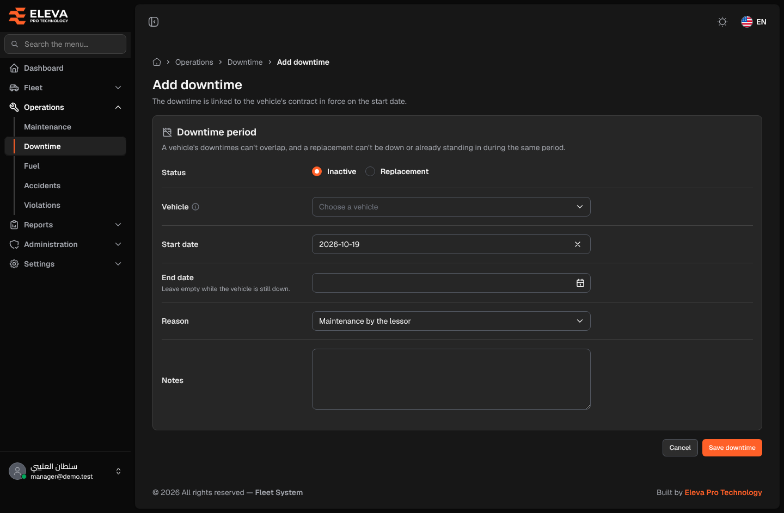Open the Maintenance menu item
This screenshot has width=784, height=513.
coord(65,127)
